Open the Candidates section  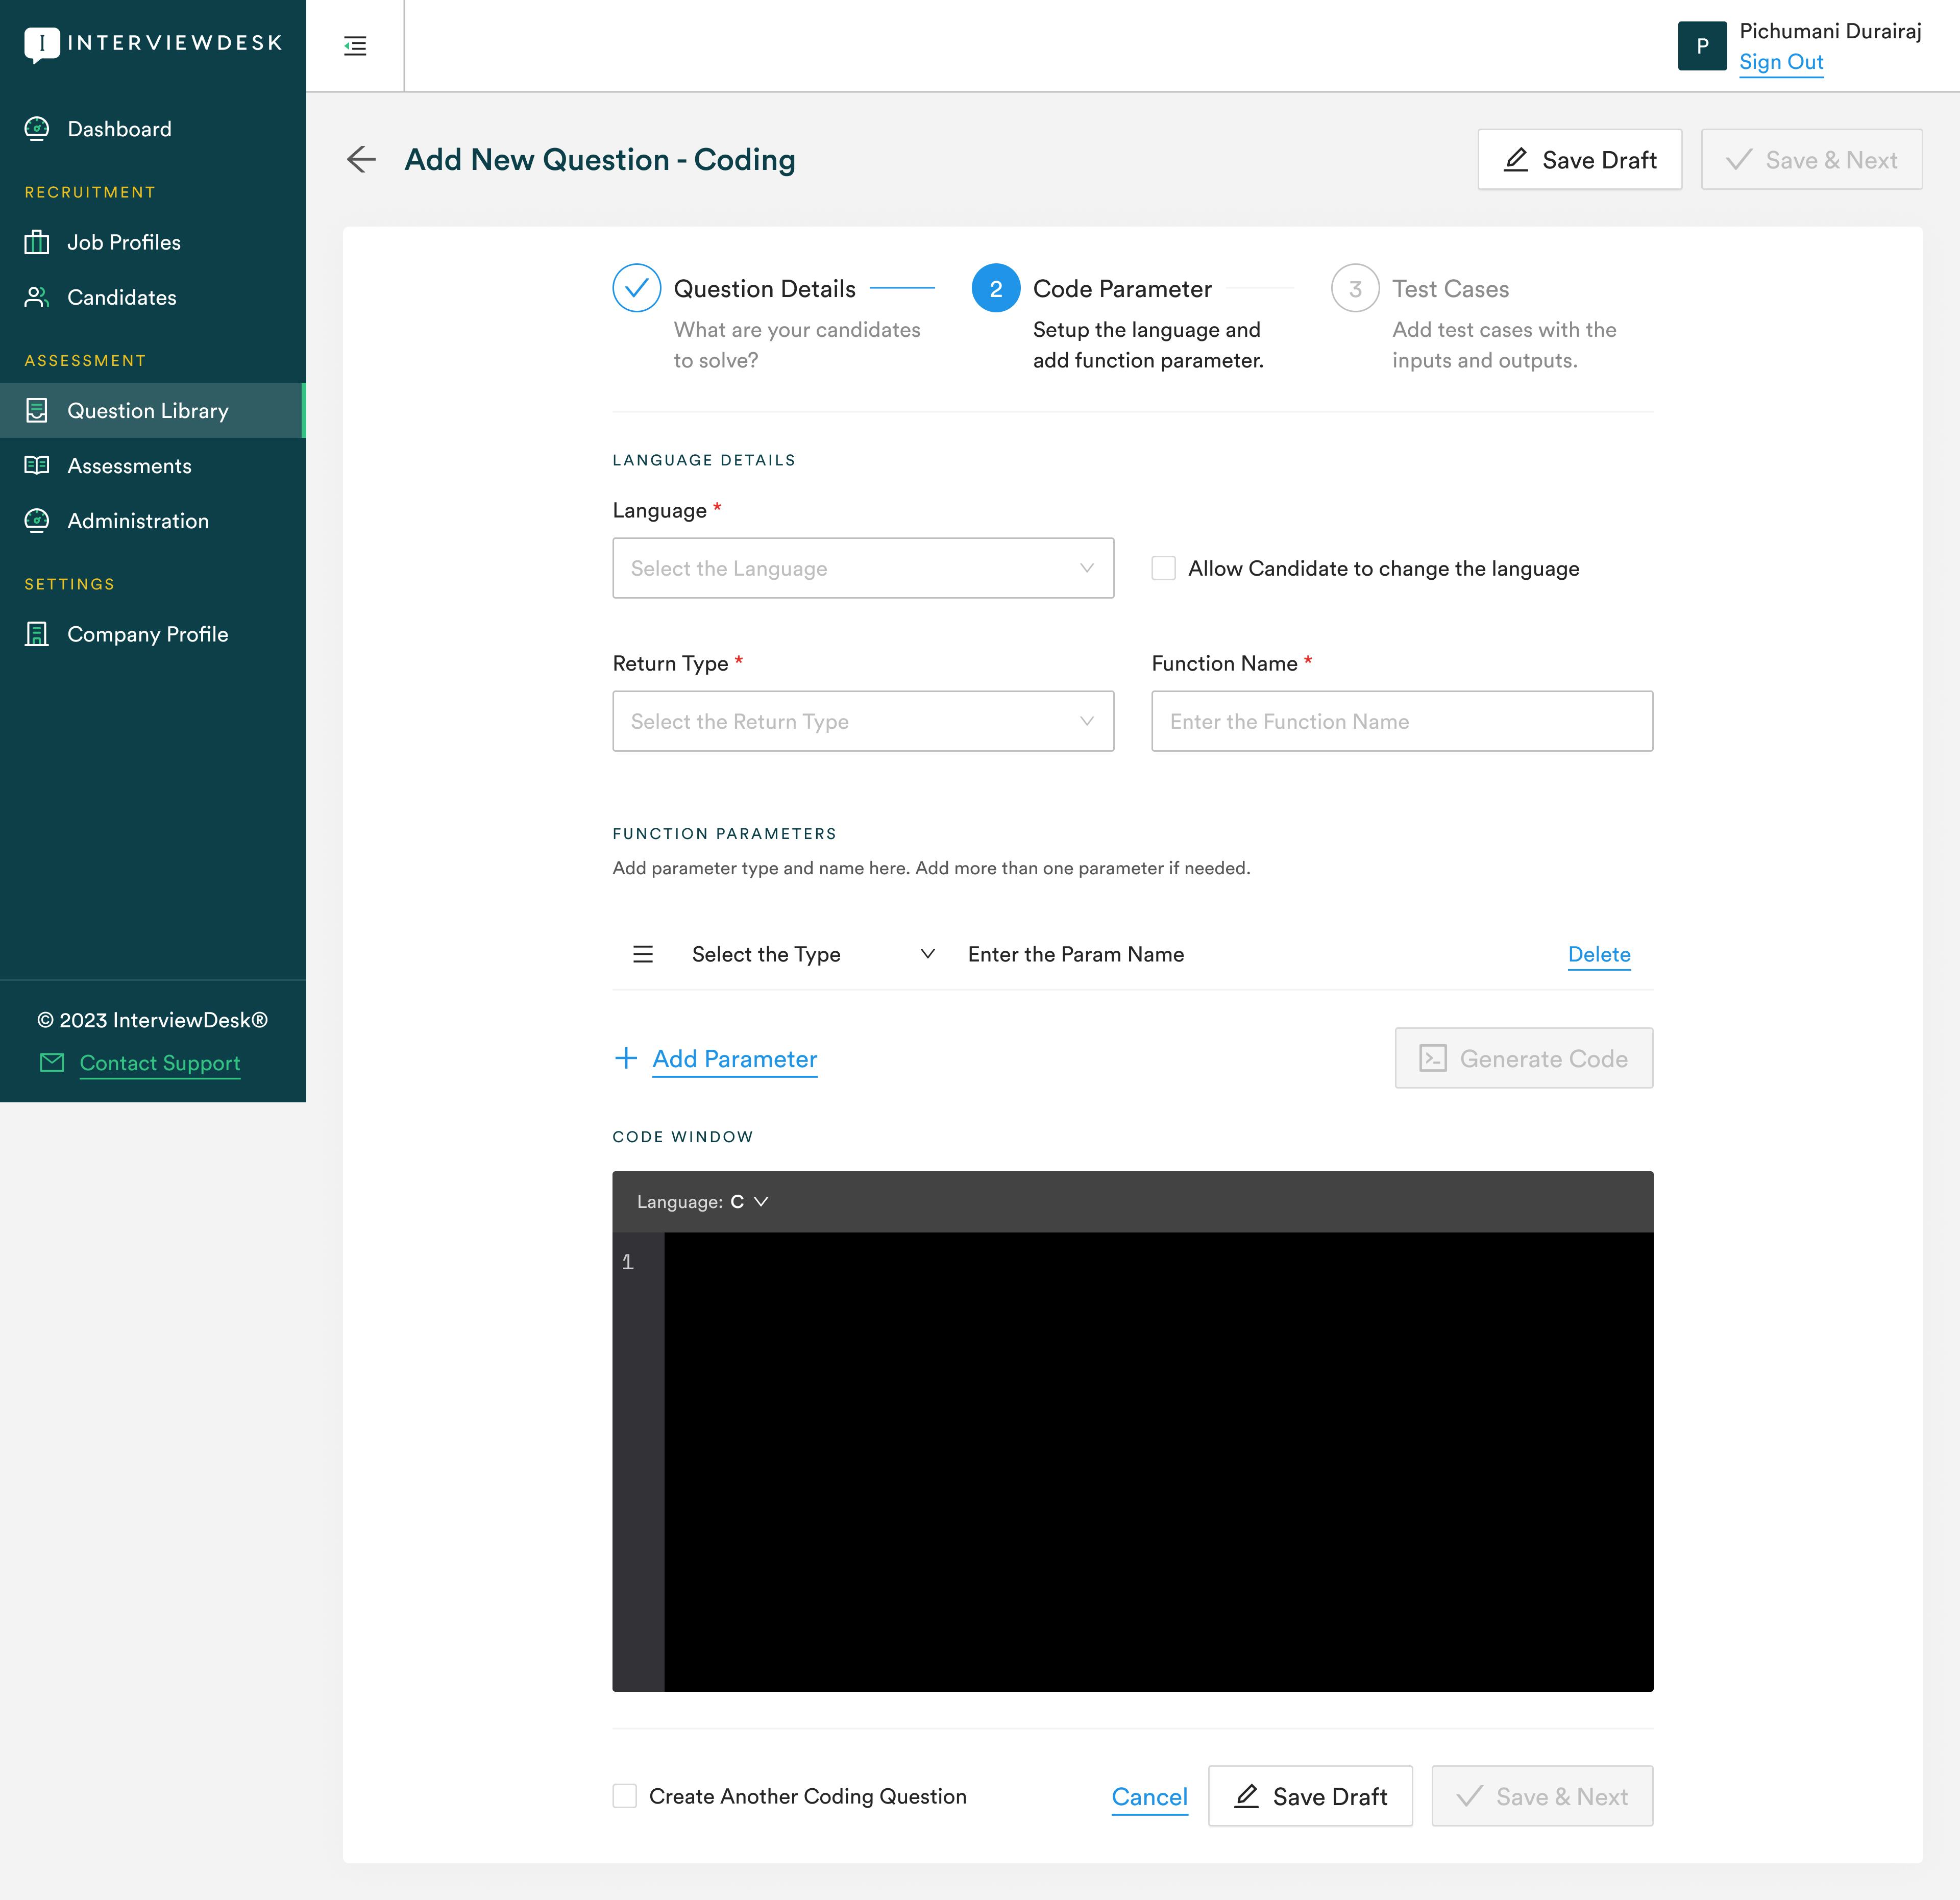point(121,297)
